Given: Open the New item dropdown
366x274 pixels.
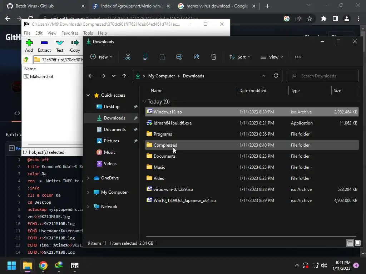Looking at the screenshot, I should (x=102, y=57).
